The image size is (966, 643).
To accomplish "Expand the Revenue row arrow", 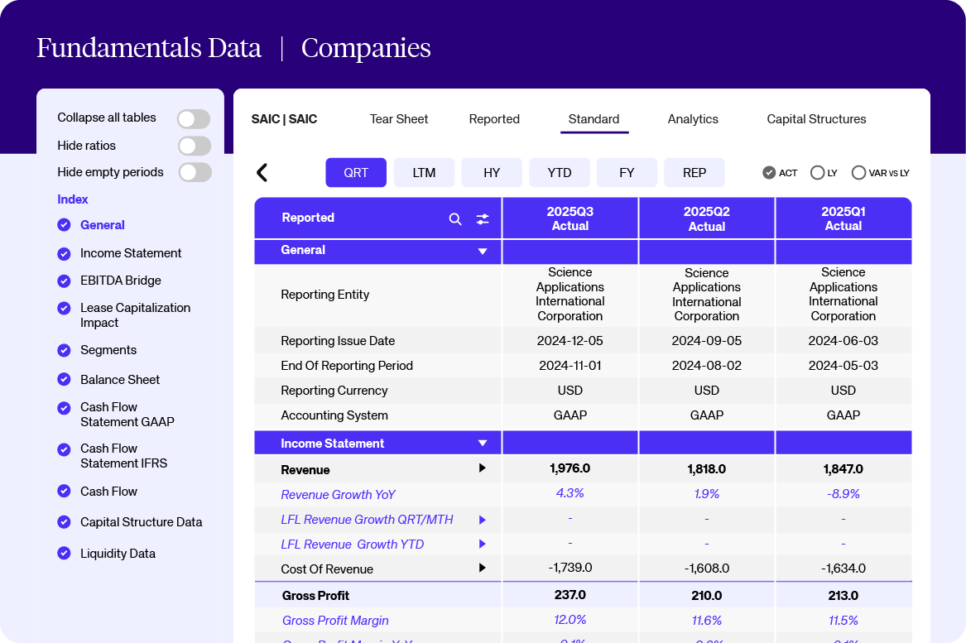I will tap(483, 468).
